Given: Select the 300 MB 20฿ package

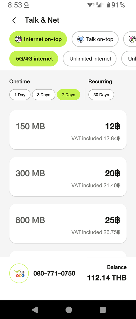Looking at the screenshot, I should click(68, 177).
